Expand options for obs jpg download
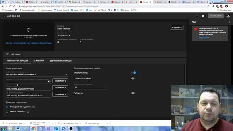This screenshot has height=131, width=233. pos(108,123)
